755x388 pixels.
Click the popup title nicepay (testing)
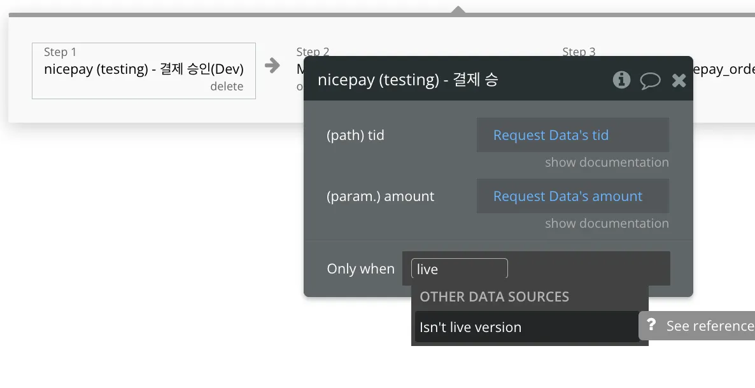coord(407,80)
